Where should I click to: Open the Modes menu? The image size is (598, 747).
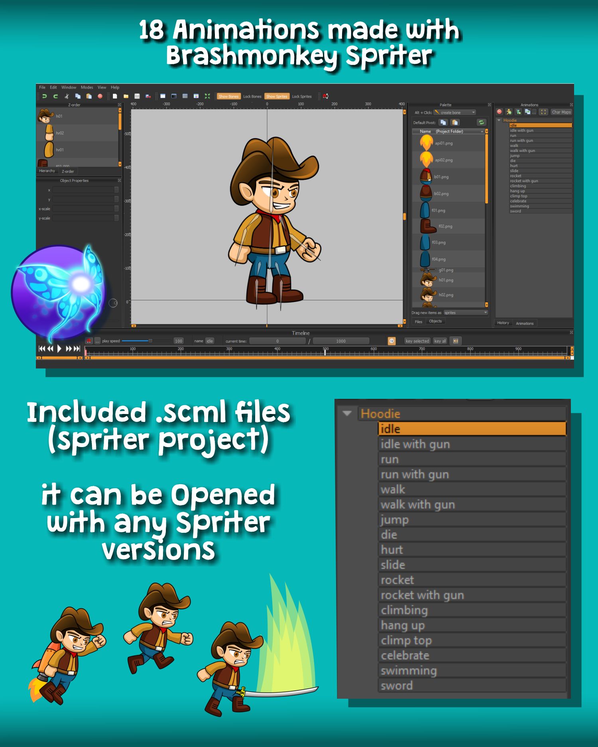pos(87,87)
